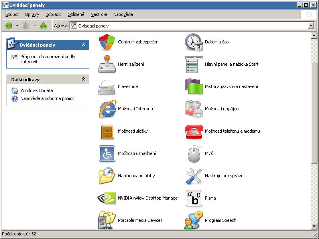319x239 pixels.
Task: Collapse the Další odkazy sidebar section
Action: [x=83, y=79]
